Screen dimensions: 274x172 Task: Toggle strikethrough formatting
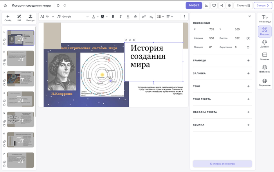tap(135, 16)
